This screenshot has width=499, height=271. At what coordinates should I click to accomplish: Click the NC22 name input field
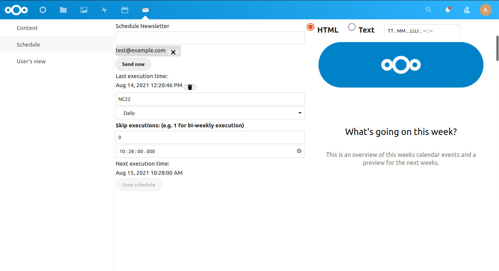210,99
